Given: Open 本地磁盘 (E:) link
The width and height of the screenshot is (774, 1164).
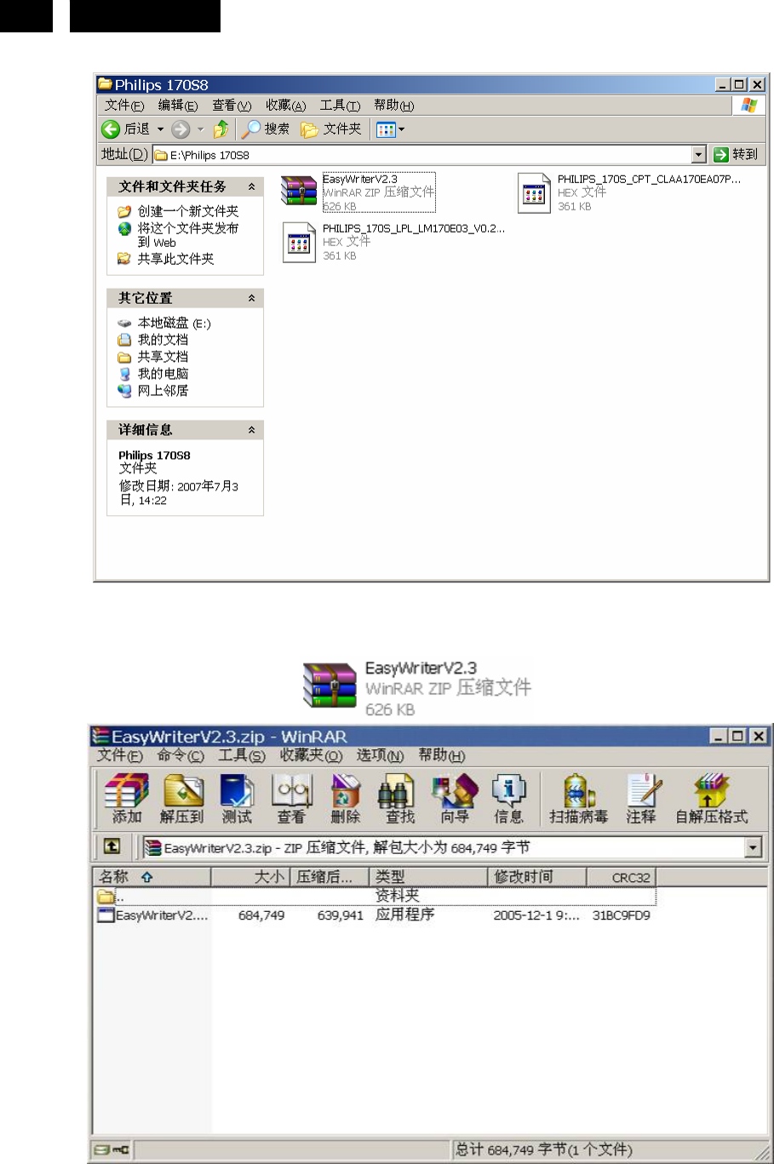Looking at the screenshot, I should click(x=164, y=324).
